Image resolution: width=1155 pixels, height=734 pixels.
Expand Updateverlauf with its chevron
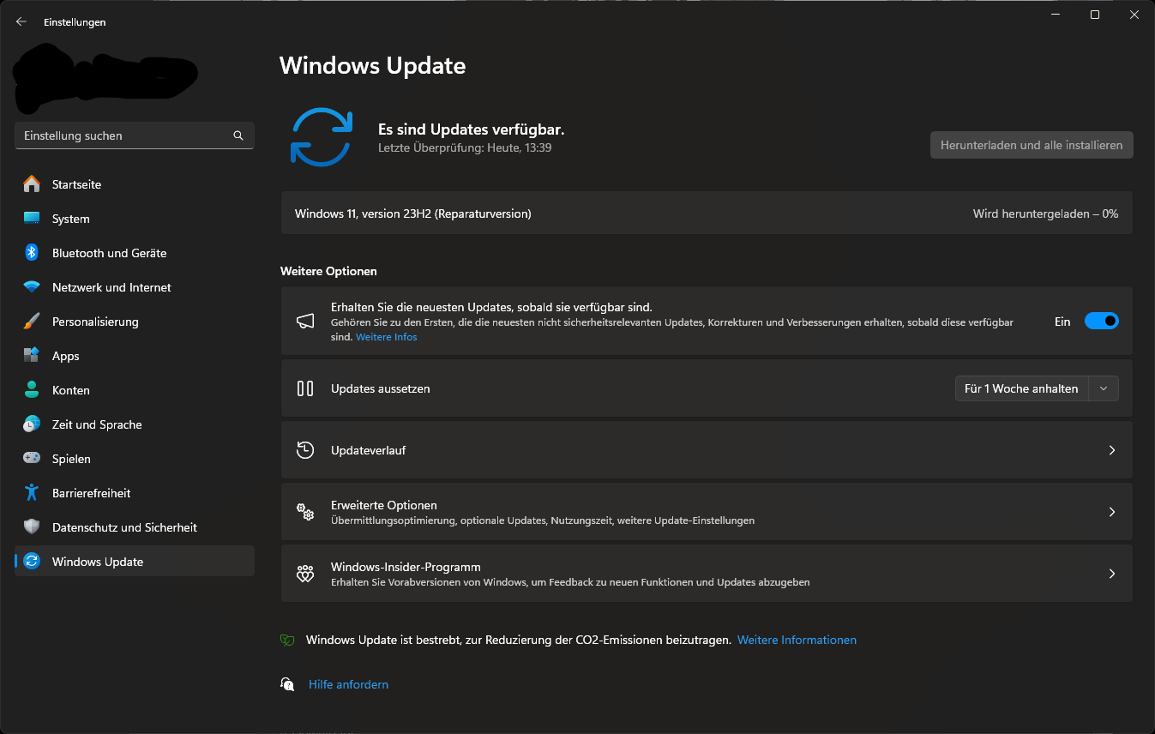(x=1112, y=450)
